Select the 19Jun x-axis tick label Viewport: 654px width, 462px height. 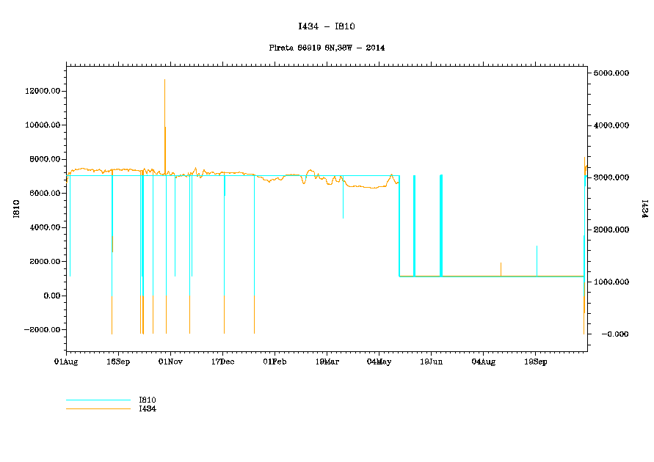[x=431, y=362]
